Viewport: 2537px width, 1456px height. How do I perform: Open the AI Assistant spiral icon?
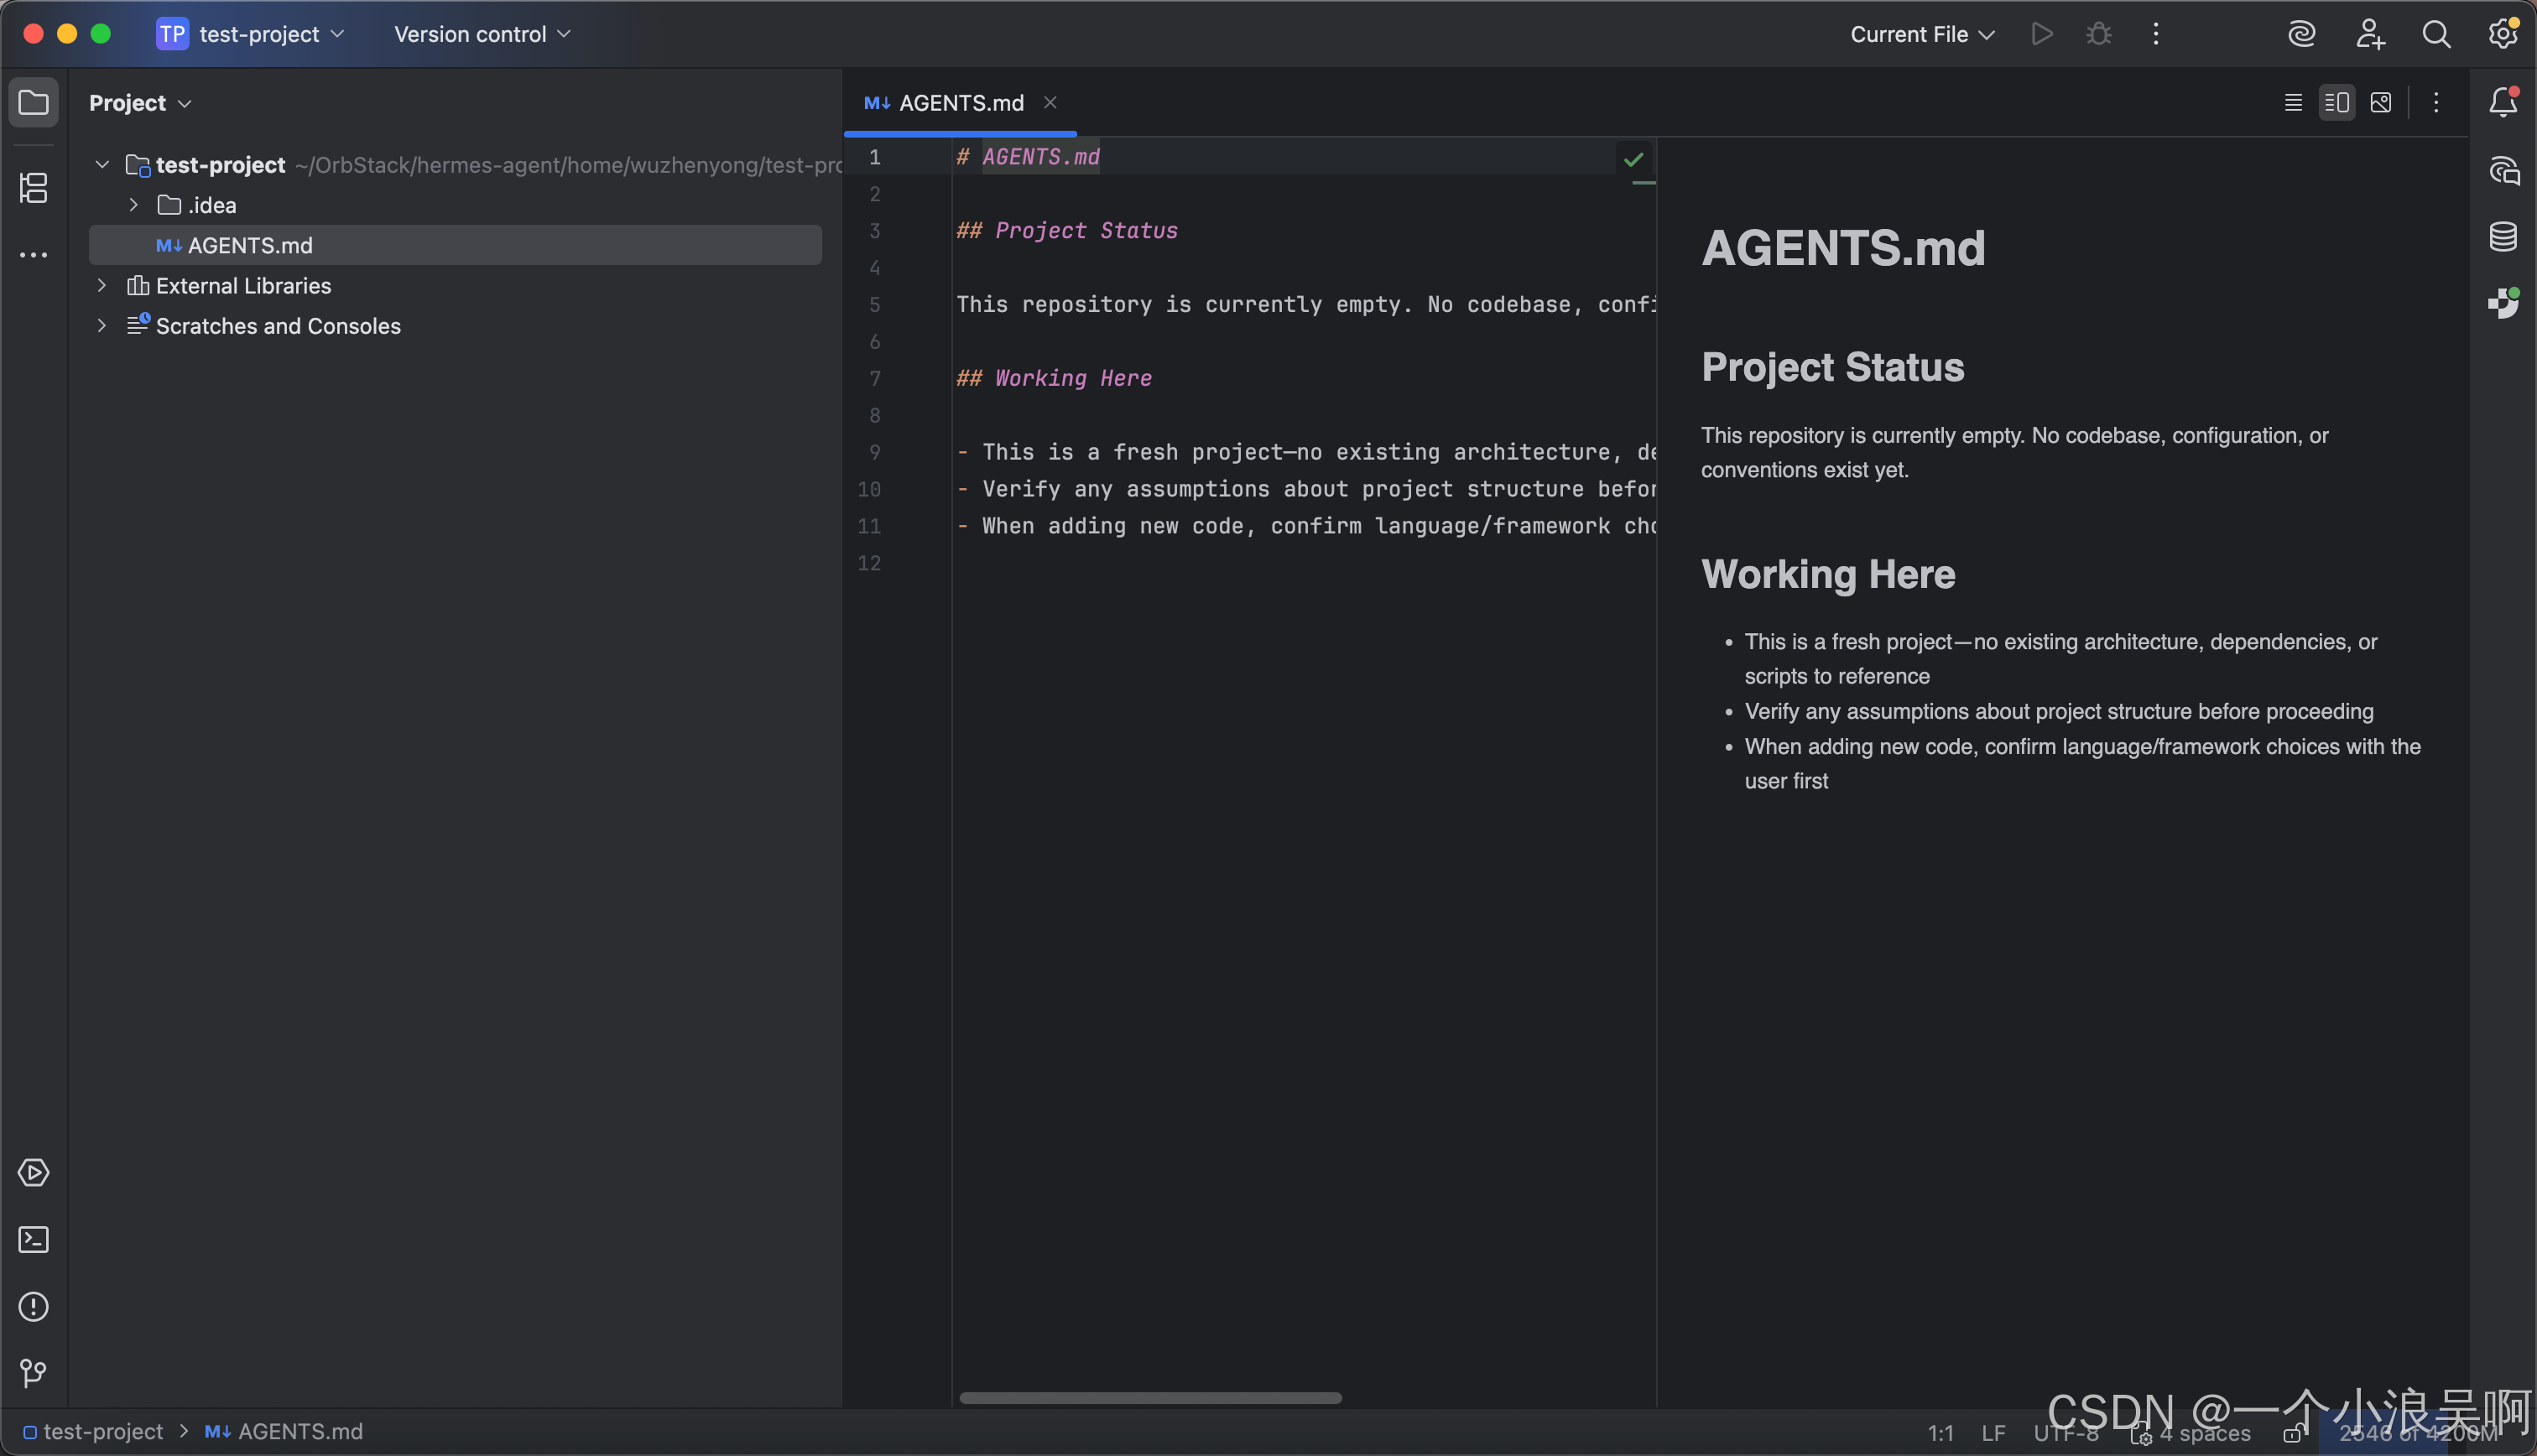click(x=2301, y=34)
